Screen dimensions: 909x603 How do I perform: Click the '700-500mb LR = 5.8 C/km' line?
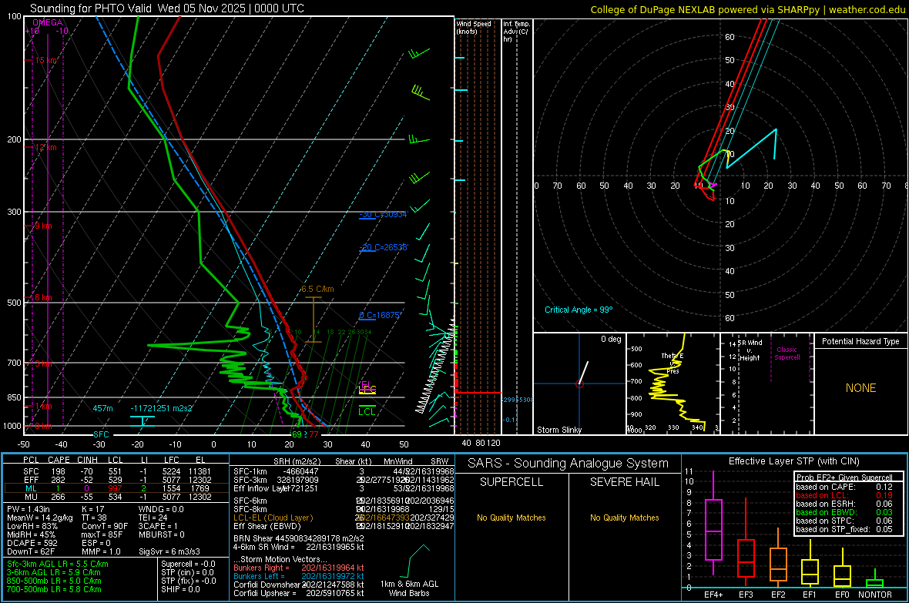click(x=54, y=589)
